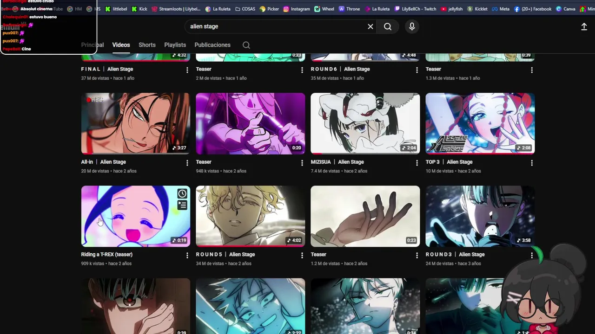Open the Instagram bookmark
This screenshot has width=595, height=334.
(x=296, y=9)
